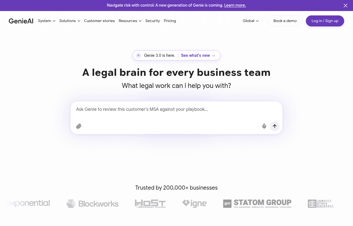Screen dimensions: 353x226
Task: Expand the Solutions dropdown
Action: (x=70, y=21)
